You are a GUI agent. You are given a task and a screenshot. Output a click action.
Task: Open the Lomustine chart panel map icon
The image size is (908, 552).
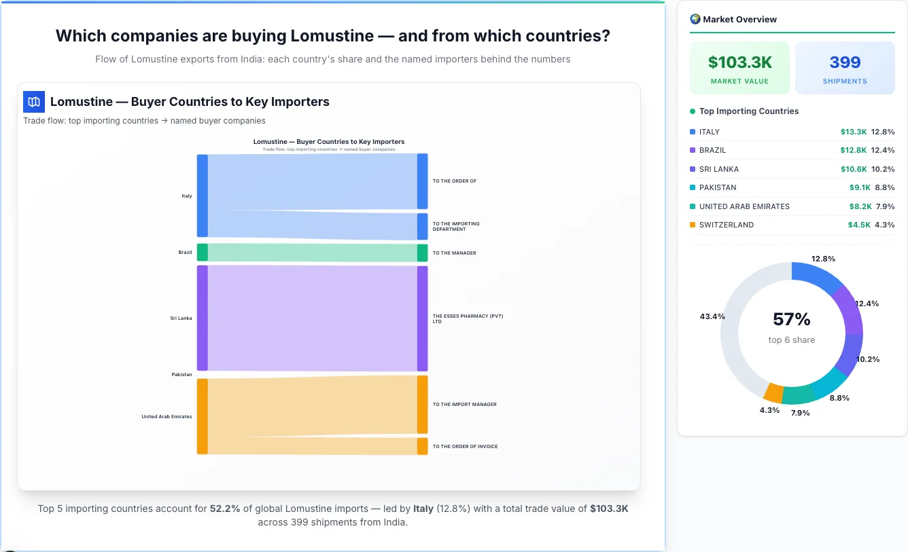coord(33,101)
